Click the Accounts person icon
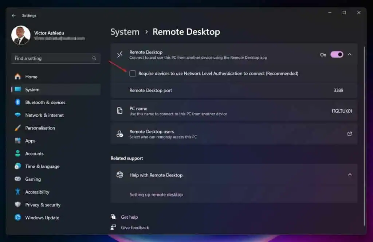The height and width of the screenshot is (242, 373). tap(17, 153)
